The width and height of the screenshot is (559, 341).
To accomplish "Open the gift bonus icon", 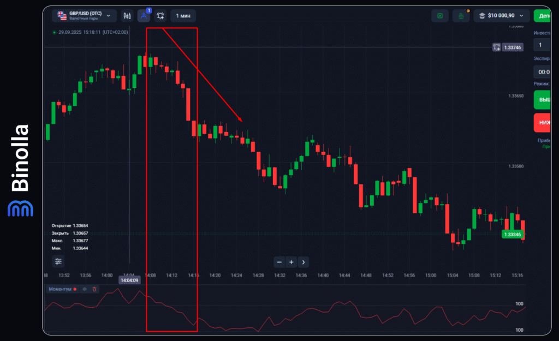I will [461, 16].
